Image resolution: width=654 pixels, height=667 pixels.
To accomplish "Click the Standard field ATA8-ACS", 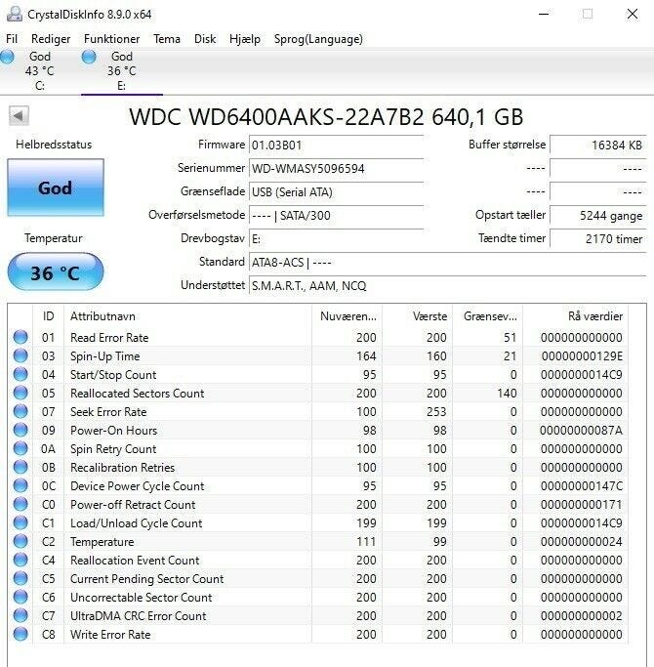I will [x=447, y=262].
